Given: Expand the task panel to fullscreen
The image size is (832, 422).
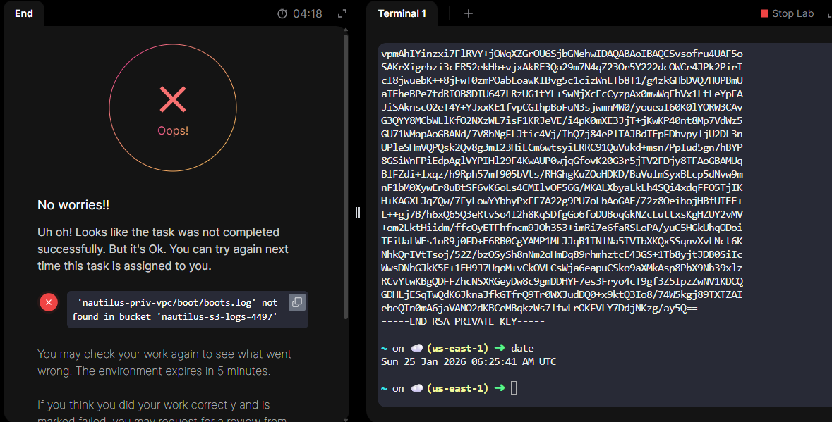Looking at the screenshot, I should point(342,13).
